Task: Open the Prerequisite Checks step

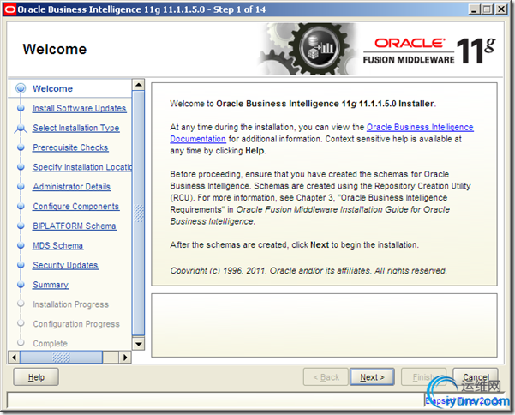Action: pos(70,147)
